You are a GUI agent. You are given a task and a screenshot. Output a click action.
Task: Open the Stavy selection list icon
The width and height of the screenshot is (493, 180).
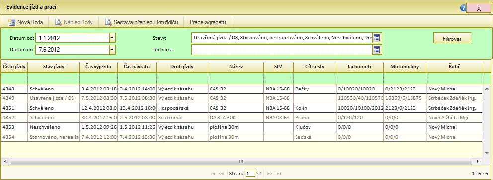[x=377, y=38]
